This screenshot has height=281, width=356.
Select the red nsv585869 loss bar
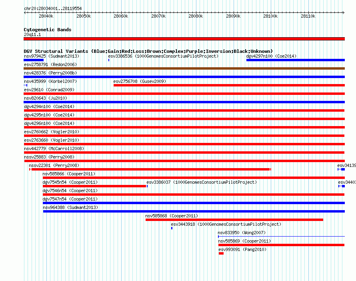(282, 245)
